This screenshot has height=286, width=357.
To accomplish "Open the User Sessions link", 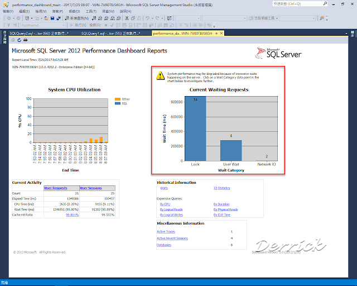I will point(90,188).
